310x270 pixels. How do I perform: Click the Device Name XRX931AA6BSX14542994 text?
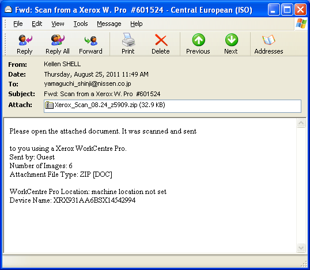[x=73, y=200]
